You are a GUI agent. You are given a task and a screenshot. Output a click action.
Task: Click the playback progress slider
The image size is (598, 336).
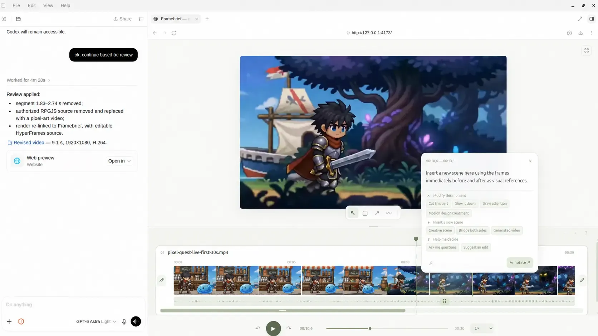click(x=387, y=329)
